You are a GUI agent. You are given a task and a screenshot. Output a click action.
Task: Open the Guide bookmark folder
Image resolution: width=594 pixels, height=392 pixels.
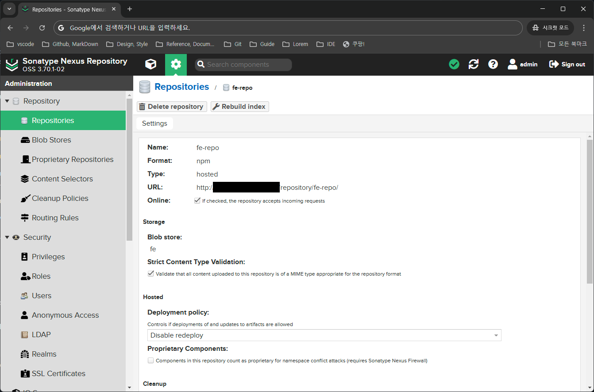click(262, 44)
